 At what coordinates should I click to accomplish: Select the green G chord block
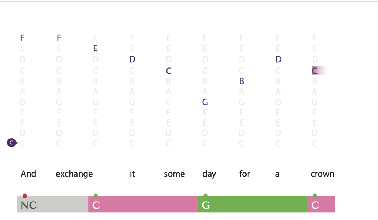click(x=252, y=204)
